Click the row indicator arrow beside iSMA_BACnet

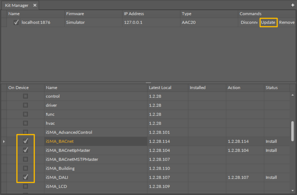click(4, 141)
